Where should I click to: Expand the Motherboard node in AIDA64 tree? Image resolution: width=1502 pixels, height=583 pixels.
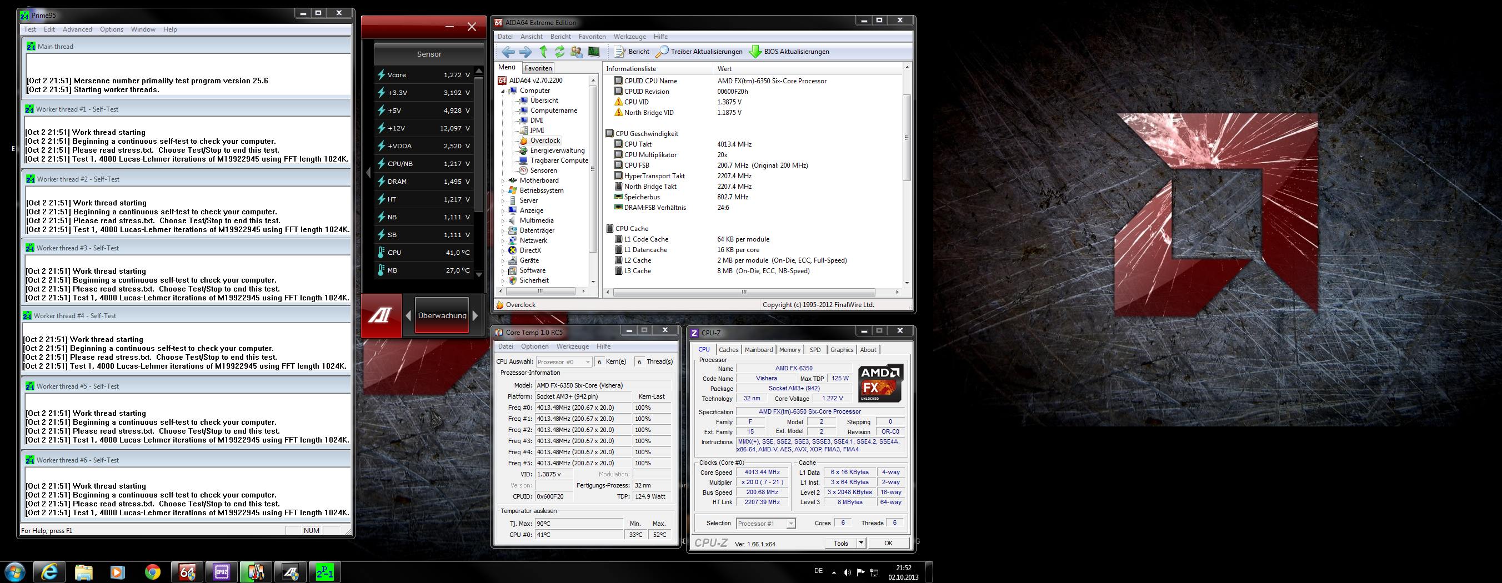pos(503,181)
